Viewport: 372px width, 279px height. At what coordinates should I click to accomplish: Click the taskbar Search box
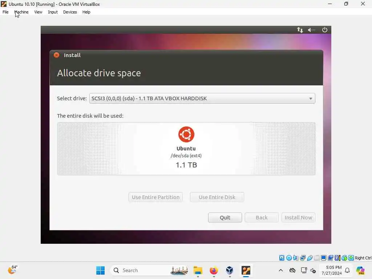coord(150,270)
